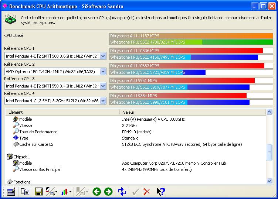Click the Type info icon
The image size is (278, 199).
[16, 138]
